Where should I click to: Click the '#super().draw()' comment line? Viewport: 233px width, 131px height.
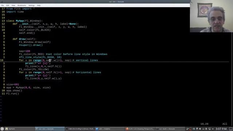31,45
